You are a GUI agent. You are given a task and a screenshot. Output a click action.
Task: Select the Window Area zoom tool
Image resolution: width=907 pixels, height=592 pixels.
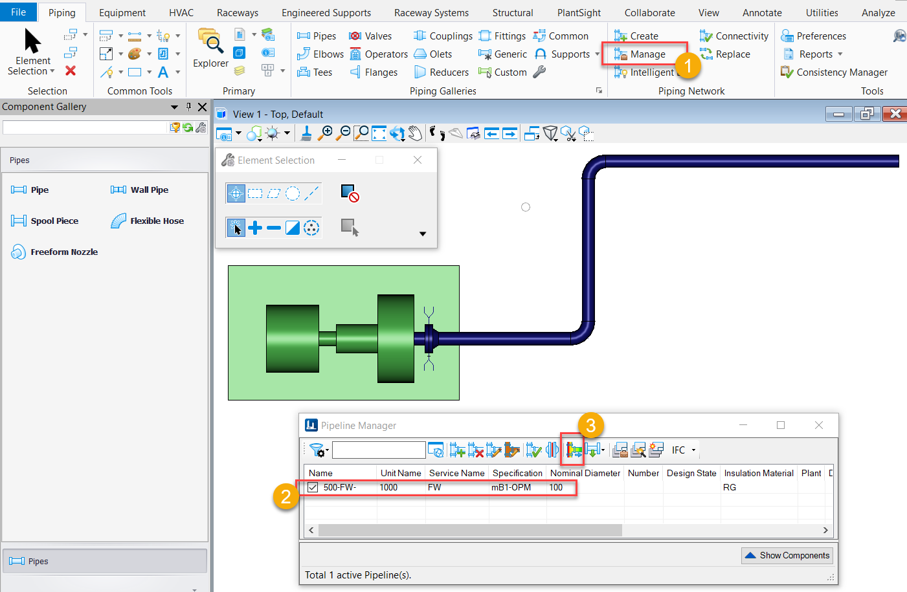point(361,133)
